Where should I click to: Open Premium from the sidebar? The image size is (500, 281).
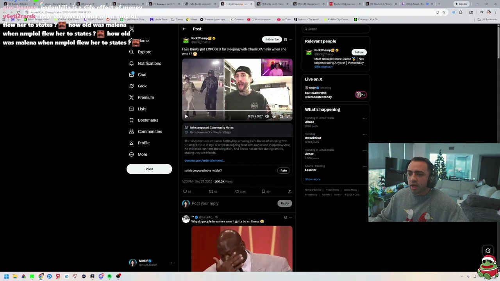pos(141,97)
